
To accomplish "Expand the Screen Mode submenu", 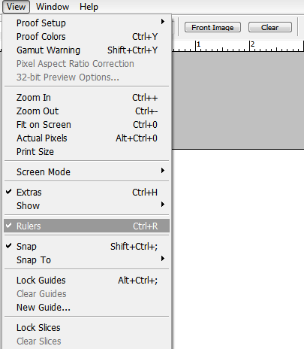I will pyautogui.click(x=86, y=171).
